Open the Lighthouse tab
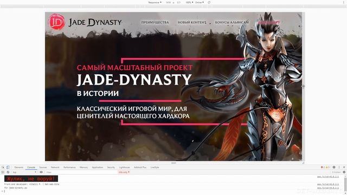Image resolution: width=347 pixels, height=195 pixels. [124, 167]
